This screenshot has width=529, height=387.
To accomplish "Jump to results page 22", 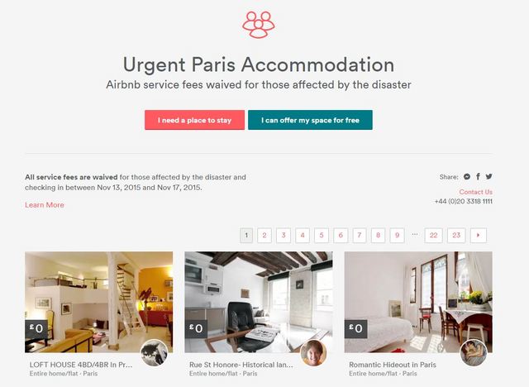I will tap(433, 235).
